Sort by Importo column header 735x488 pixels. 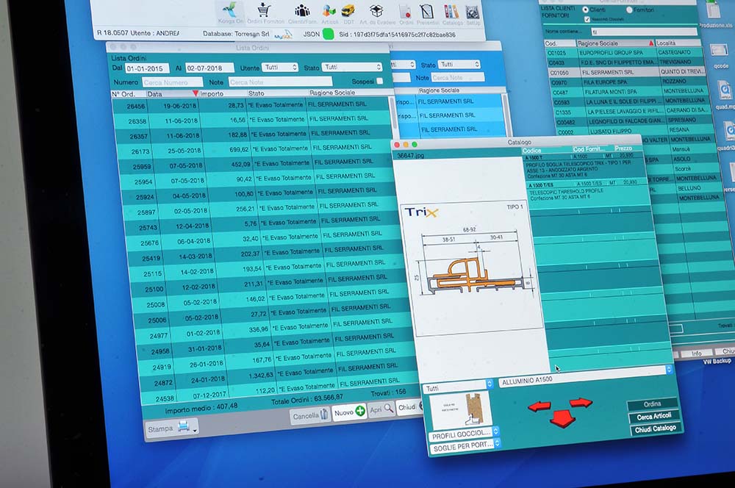(x=223, y=93)
